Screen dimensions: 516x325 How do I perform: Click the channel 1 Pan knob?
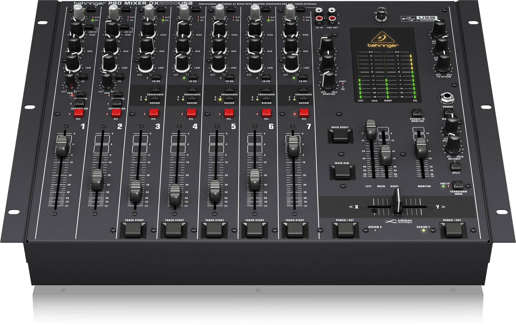(x=70, y=80)
